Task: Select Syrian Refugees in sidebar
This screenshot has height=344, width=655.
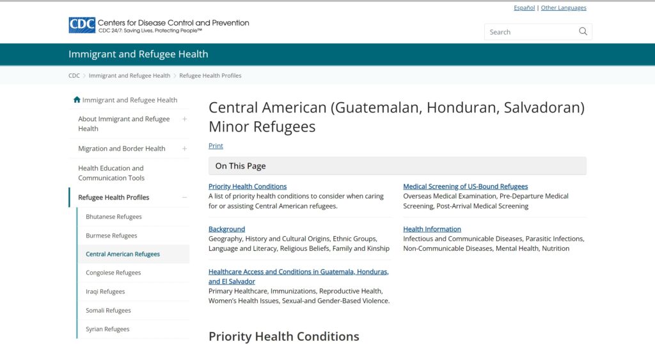Action: (107, 329)
